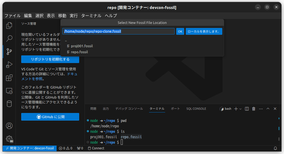Select the Source Control icon
Image resolution: width=284 pixels, height=154 pixels.
pyautogui.click(x=9, y=52)
